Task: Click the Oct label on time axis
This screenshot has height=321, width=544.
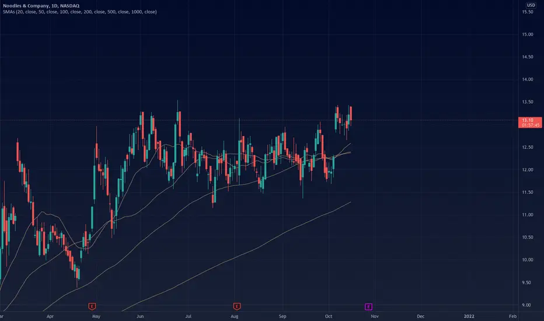Action: tap(329, 316)
